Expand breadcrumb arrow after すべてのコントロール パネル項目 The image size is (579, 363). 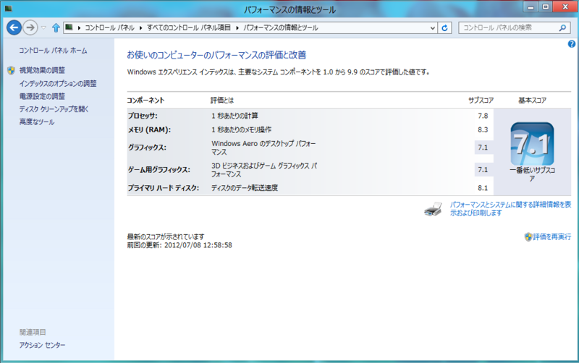pyautogui.click(x=237, y=27)
